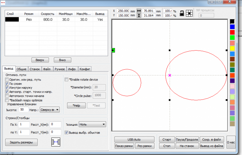Screen dimensions: 242x155
Task: Click the 'По X' columns input field
Action: point(24,124)
